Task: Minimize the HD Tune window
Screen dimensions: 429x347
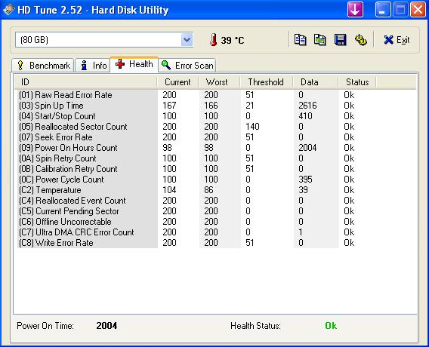Action: pos(382,10)
